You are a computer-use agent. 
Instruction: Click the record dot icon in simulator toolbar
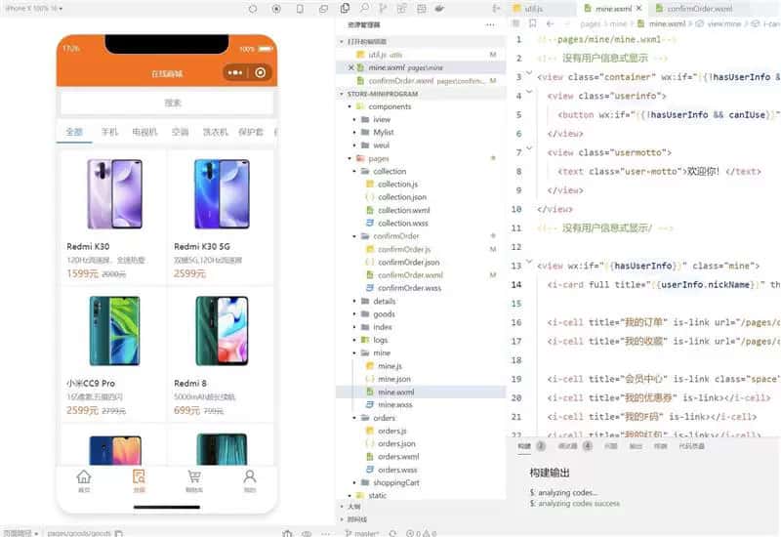[x=276, y=9]
